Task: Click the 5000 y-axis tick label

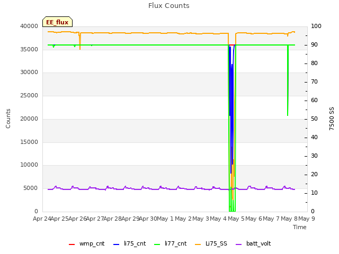Action: click(x=31, y=188)
